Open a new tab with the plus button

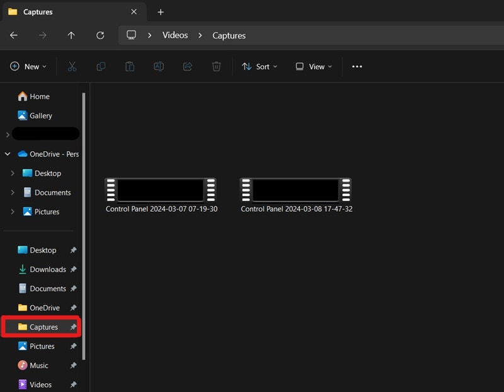click(x=160, y=12)
